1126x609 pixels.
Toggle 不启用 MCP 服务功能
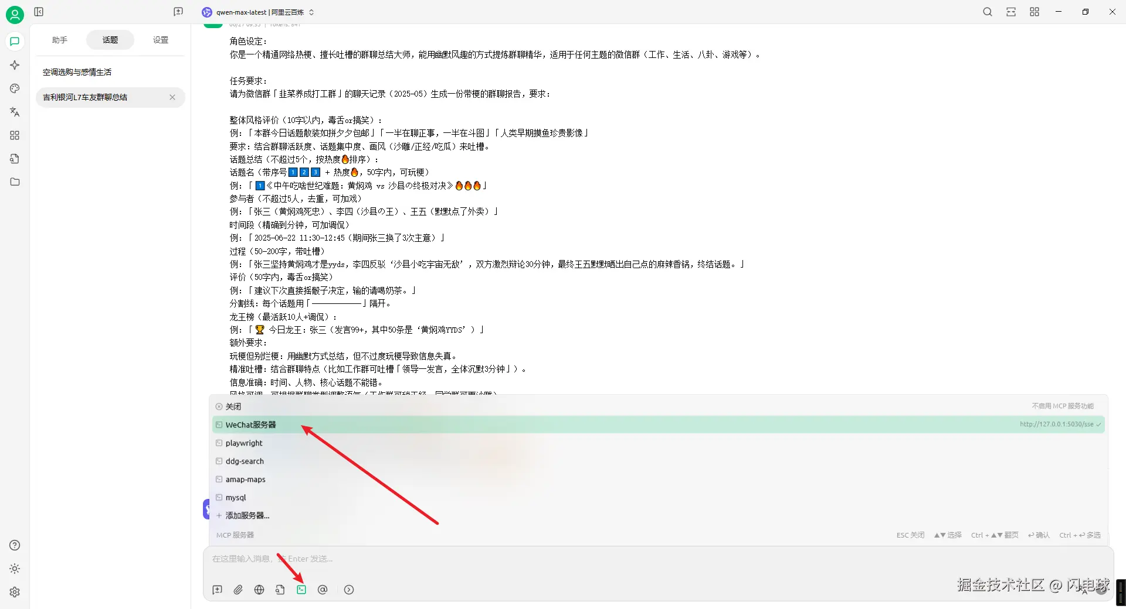click(1062, 405)
